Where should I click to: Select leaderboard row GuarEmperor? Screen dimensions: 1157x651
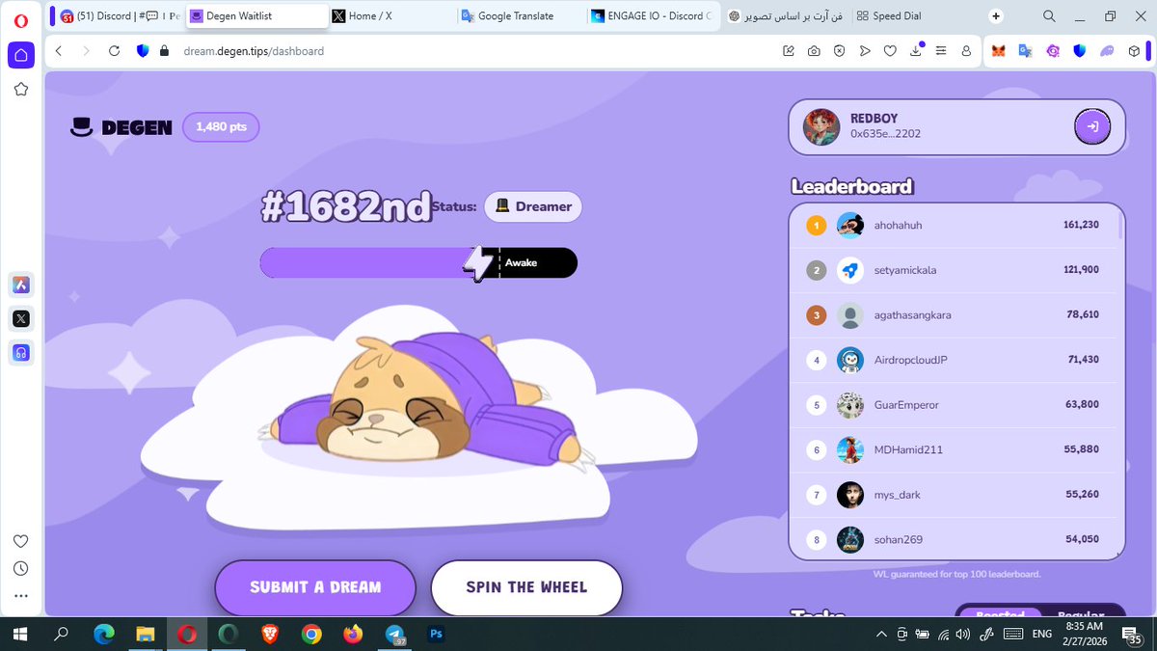click(x=955, y=405)
